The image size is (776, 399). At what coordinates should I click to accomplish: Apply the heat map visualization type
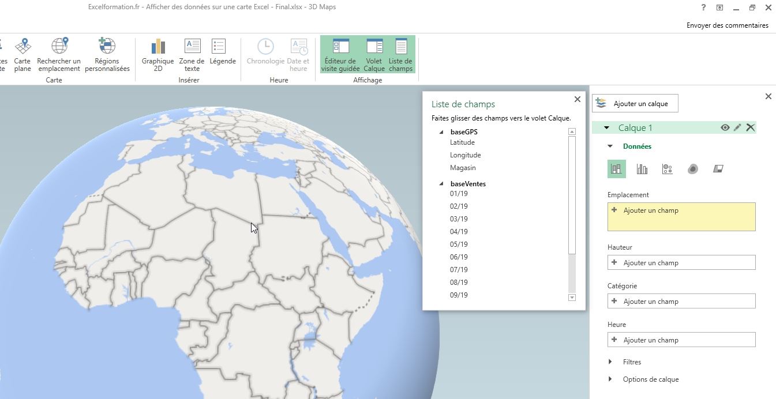tap(692, 168)
